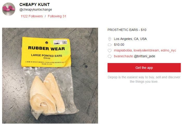Click the Depop description tagline text
Screen dimensions: 182x124
click(x=144, y=79)
